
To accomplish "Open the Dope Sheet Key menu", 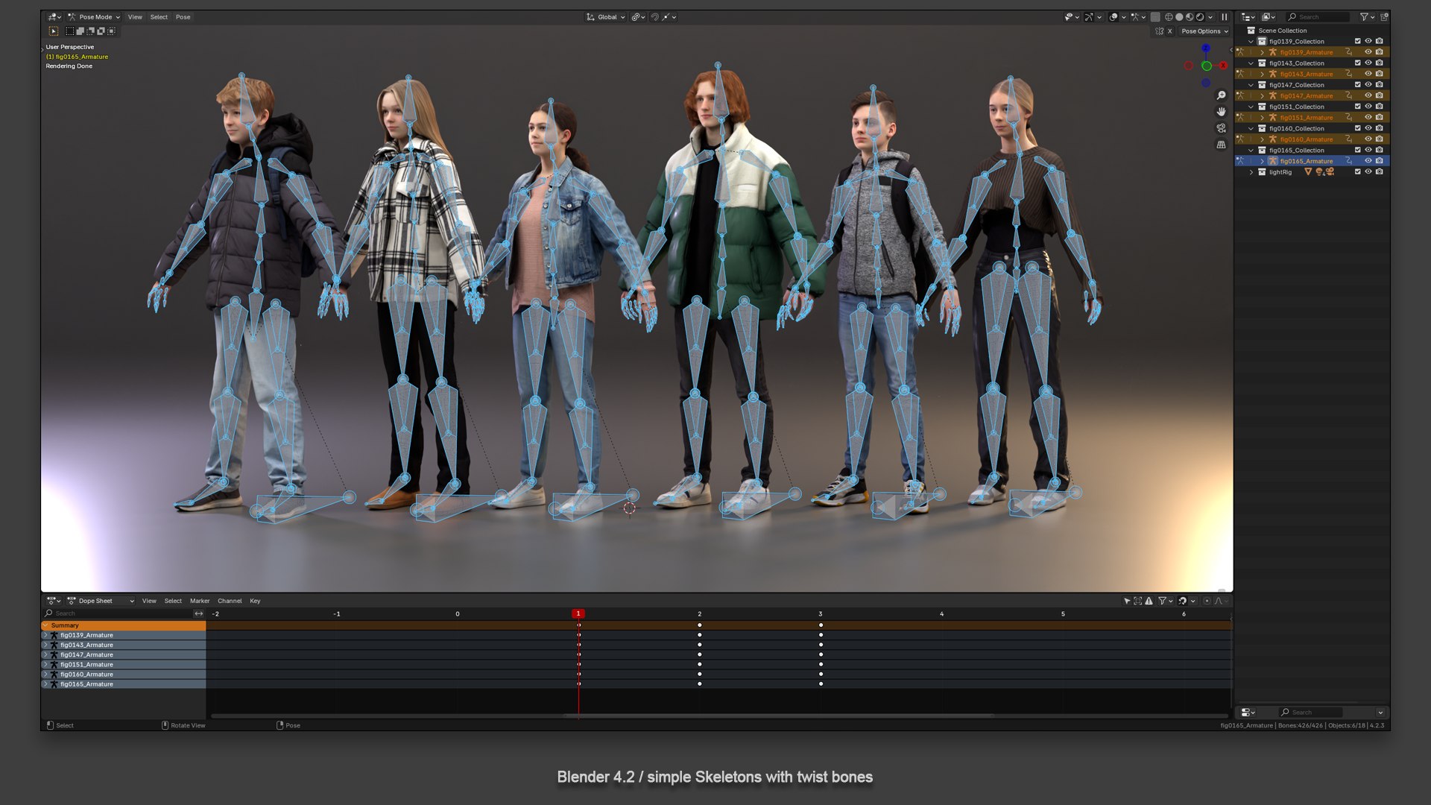I will [255, 601].
